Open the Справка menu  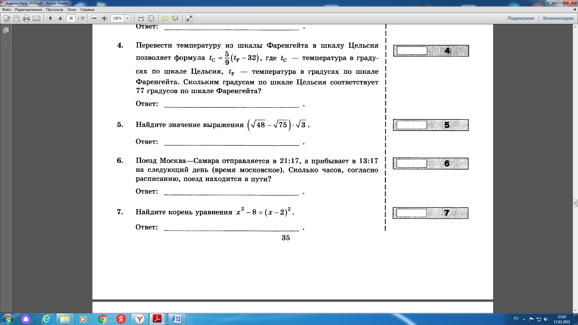[x=87, y=10]
